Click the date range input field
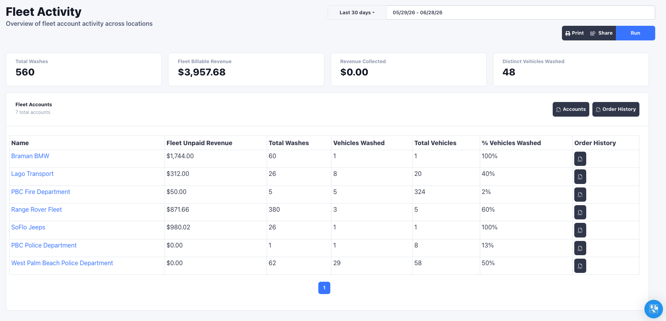The width and height of the screenshot is (666, 321). pos(520,13)
